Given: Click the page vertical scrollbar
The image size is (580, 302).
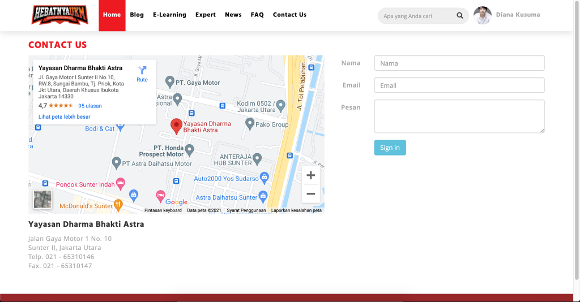Looking at the screenshot, I should (x=577, y=140).
